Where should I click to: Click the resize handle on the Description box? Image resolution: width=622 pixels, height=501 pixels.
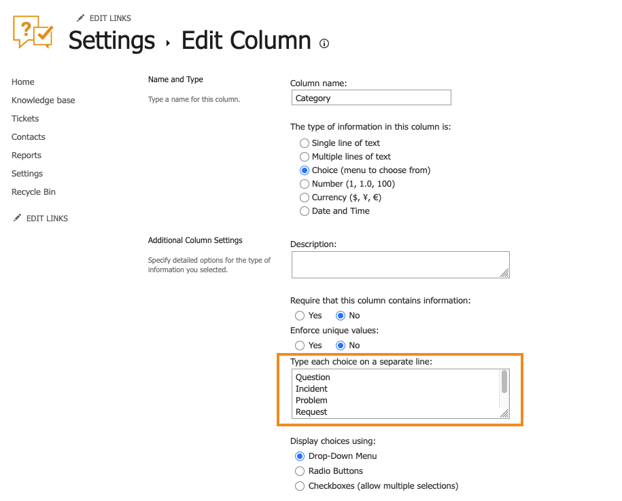pyautogui.click(x=504, y=274)
